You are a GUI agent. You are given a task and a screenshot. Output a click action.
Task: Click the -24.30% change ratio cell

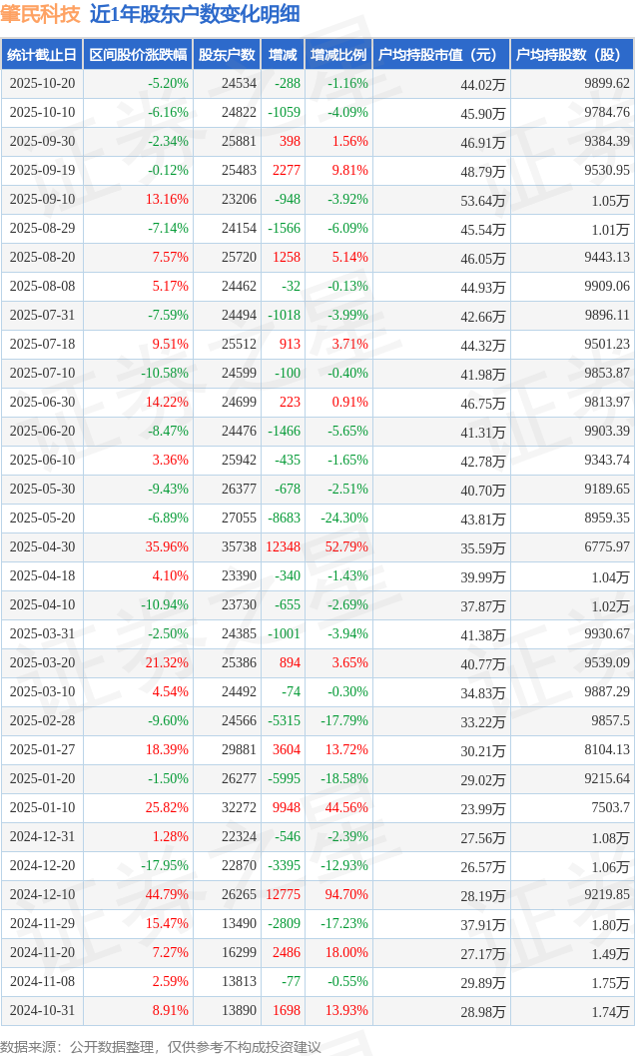point(343,519)
